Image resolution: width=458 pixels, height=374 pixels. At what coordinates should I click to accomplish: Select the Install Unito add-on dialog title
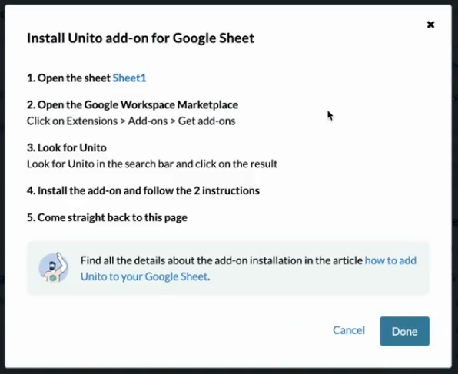[141, 38]
